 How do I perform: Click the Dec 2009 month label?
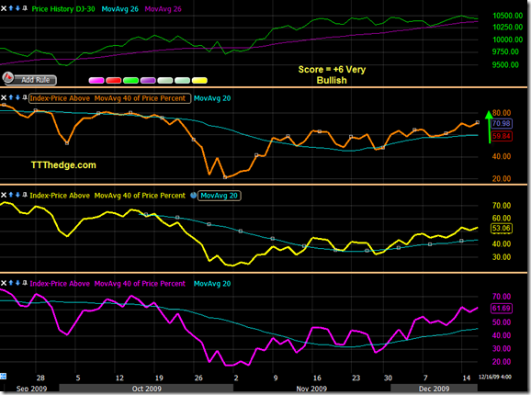click(x=434, y=389)
